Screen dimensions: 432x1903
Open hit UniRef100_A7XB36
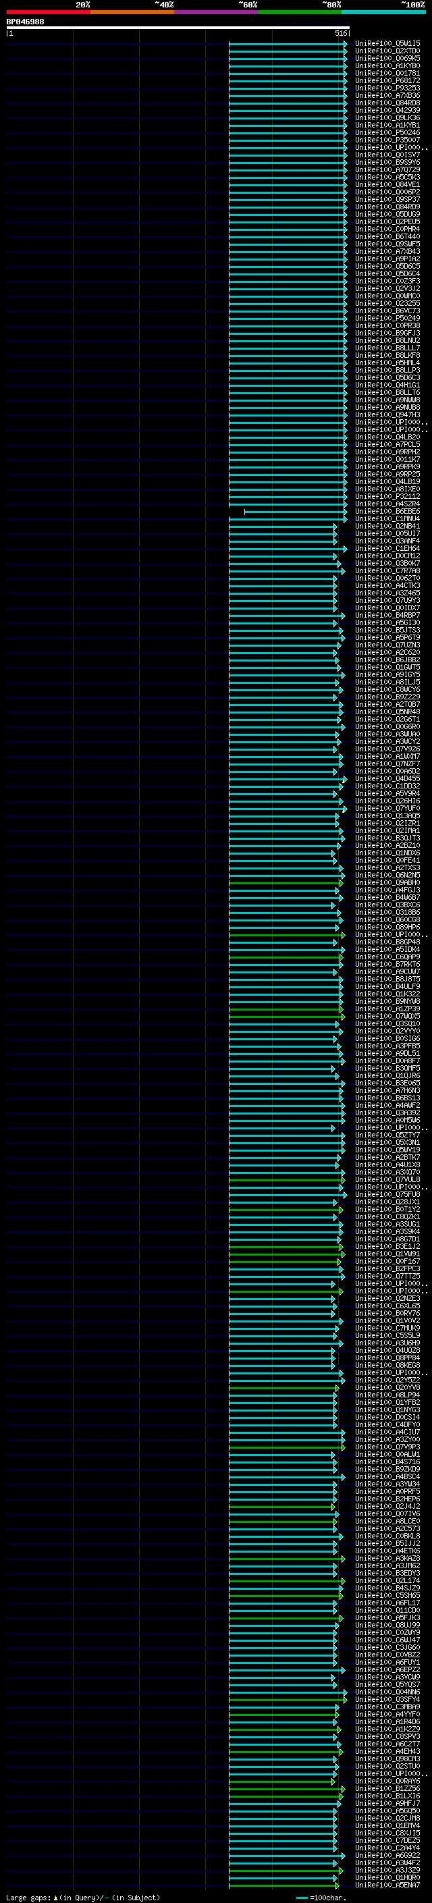[387, 95]
